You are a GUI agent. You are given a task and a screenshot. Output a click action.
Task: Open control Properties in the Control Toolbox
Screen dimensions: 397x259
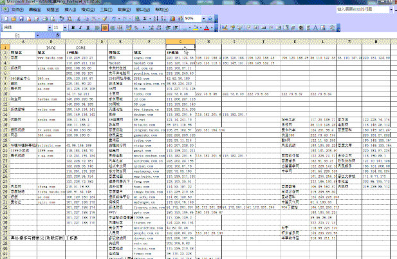232,28
